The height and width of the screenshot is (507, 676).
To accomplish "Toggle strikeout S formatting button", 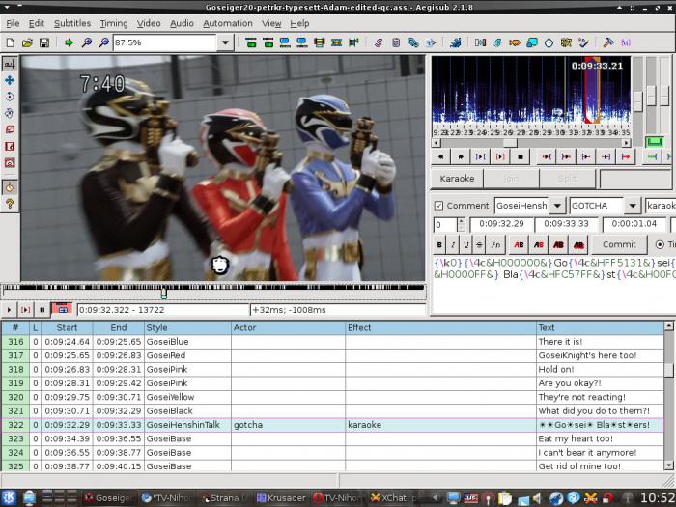I will (479, 245).
